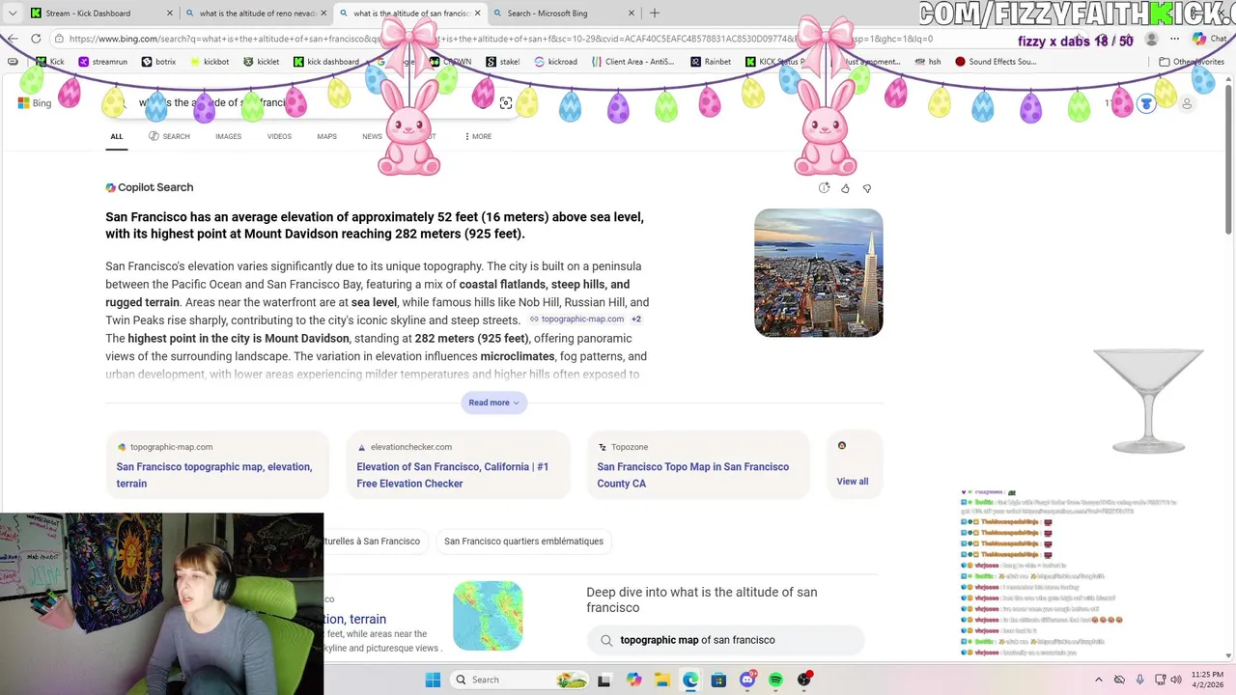Click the thumbs up feedback icon
1236x695 pixels.
(x=845, y=188)
